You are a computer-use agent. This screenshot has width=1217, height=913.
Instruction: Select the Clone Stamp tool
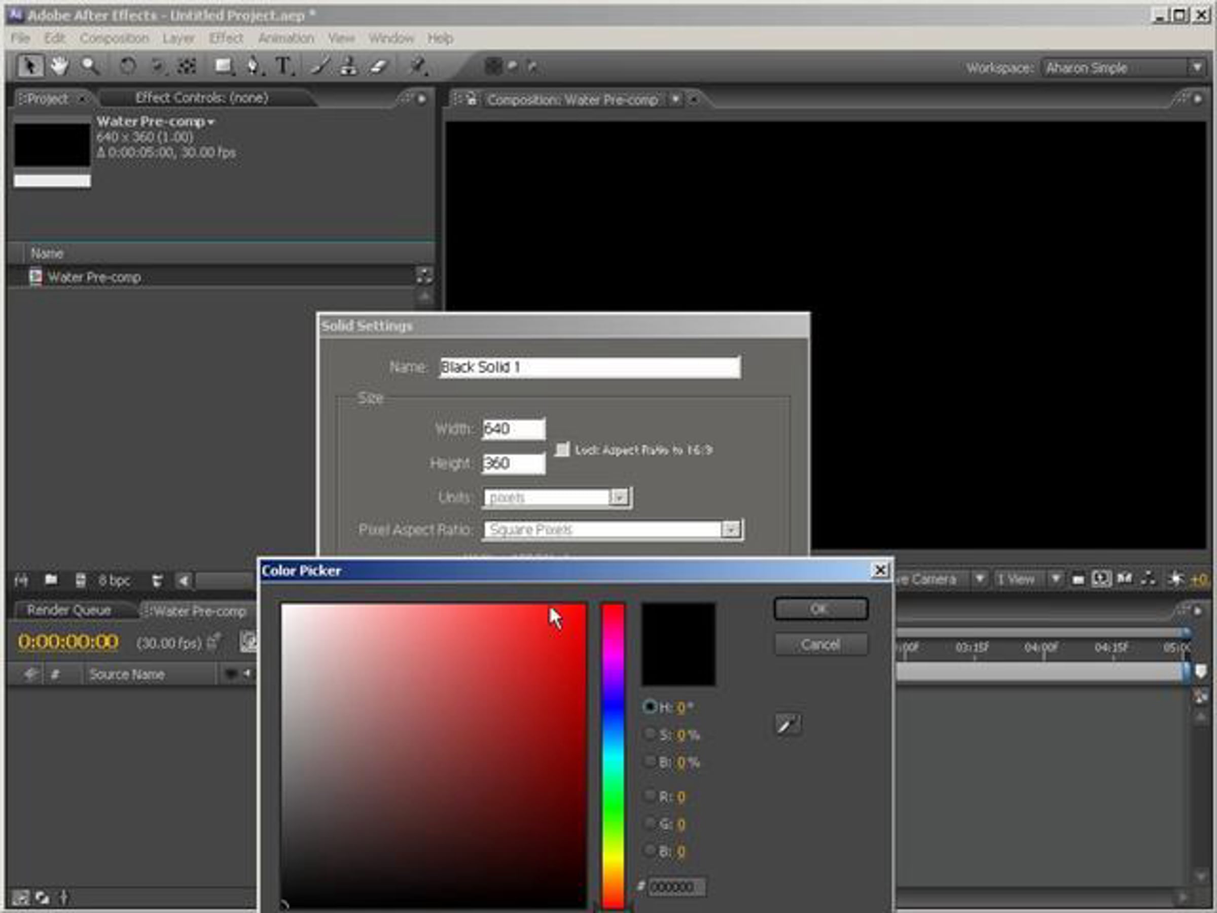click(349, 66)
